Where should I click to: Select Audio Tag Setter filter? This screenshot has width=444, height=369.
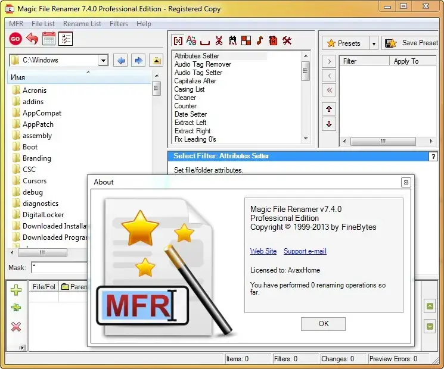pyautogui.click(x=198, y=73)
